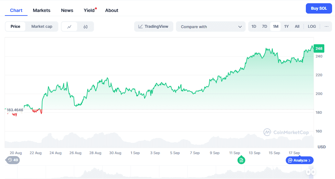
Task: Click the Buy SOL button
Action: 319,8
